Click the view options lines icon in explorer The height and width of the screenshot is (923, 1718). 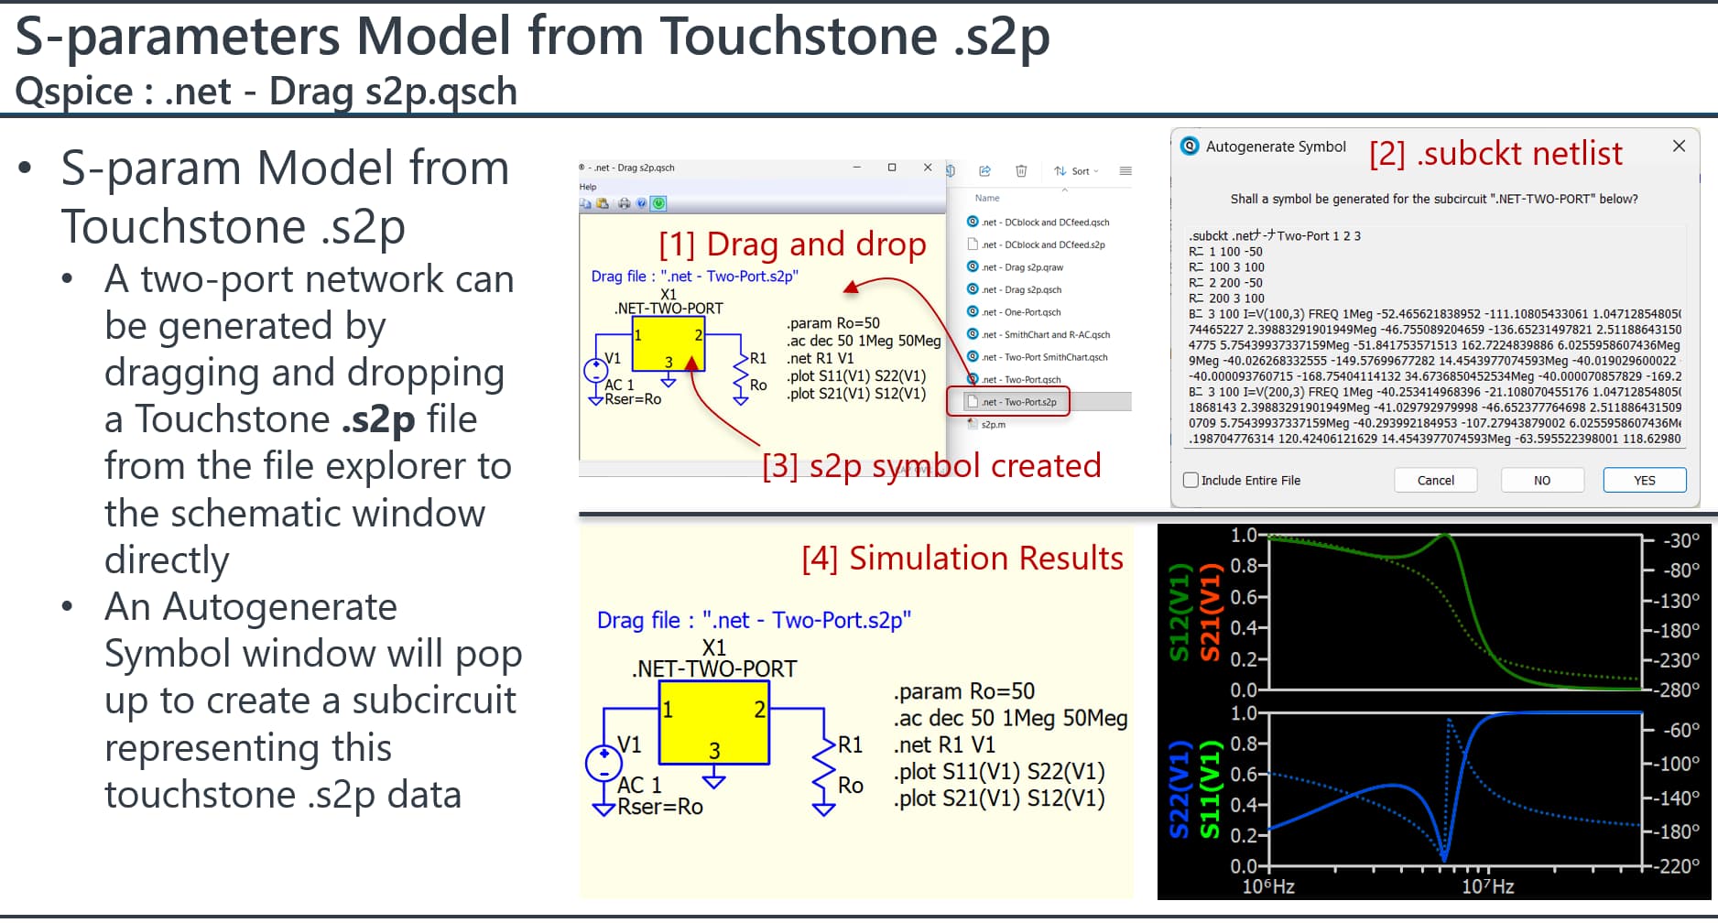1125,171
